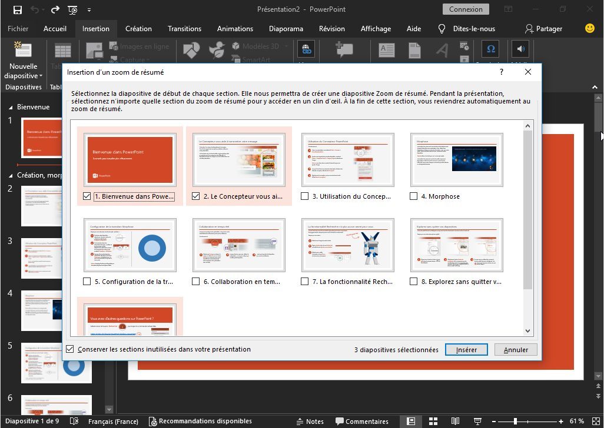The width and height of the screenshot is (604, 428).
Task: Start the slideshow from the status bar icon
Action: 476,421
